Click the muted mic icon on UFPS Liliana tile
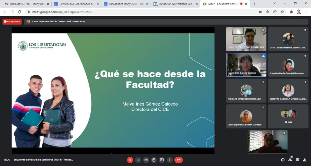 click(x=305, y=30)
